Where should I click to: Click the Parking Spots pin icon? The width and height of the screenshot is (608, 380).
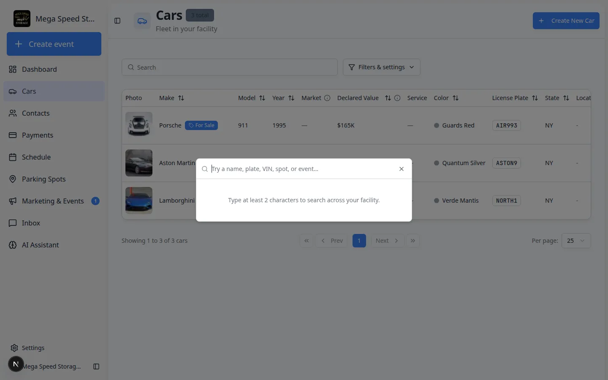[13, 179]
